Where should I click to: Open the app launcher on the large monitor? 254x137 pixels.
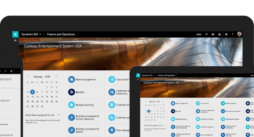coord(15,34)
